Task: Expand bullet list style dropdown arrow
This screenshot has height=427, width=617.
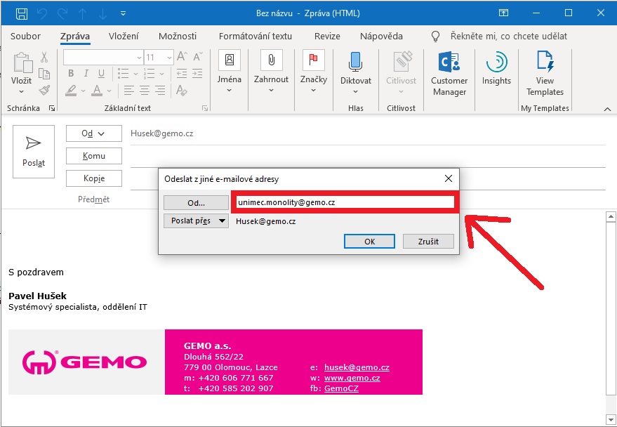Action: coord(135,74)
